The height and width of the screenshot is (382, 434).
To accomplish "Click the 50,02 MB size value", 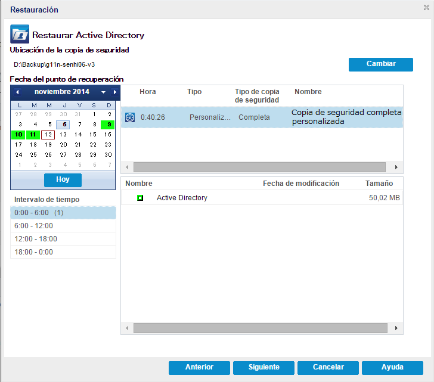I will tap(384, 198).
